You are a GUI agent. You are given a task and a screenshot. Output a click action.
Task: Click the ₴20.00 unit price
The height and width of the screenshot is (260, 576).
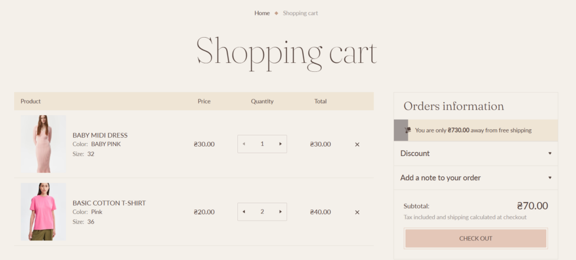pyautogui.click(x=204, y=212)
